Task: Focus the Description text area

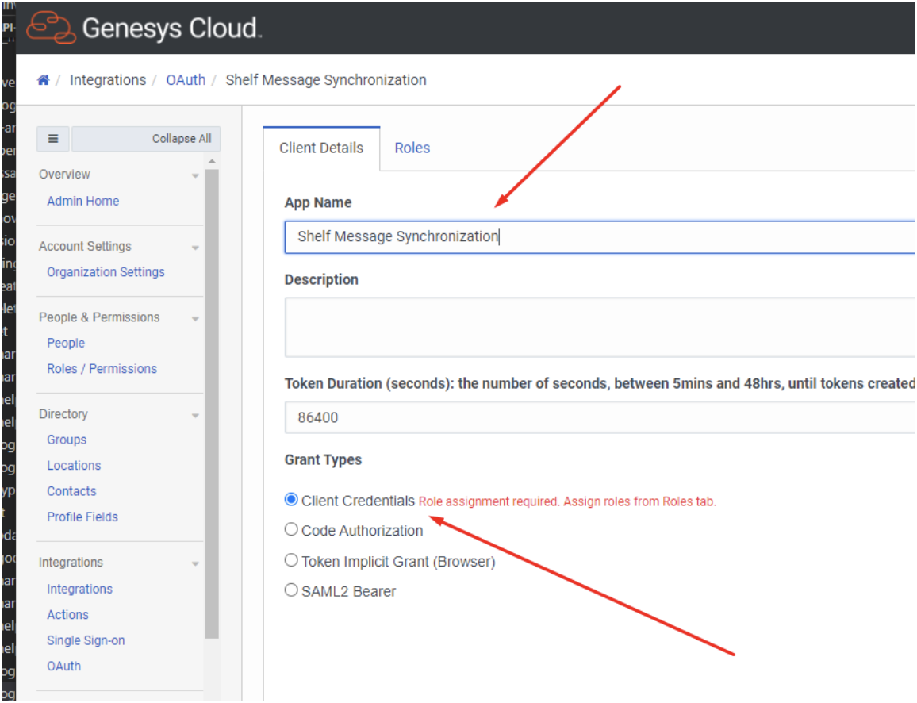Action: pos(600,328)
